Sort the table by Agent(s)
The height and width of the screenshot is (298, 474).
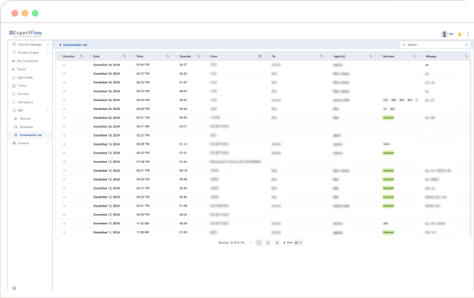pyautogui.click(x=371, y=56)
